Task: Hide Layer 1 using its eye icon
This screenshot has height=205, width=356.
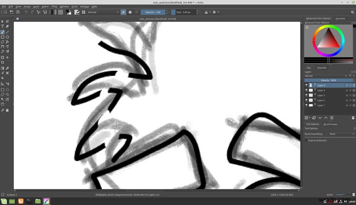Action: (306, 105)
